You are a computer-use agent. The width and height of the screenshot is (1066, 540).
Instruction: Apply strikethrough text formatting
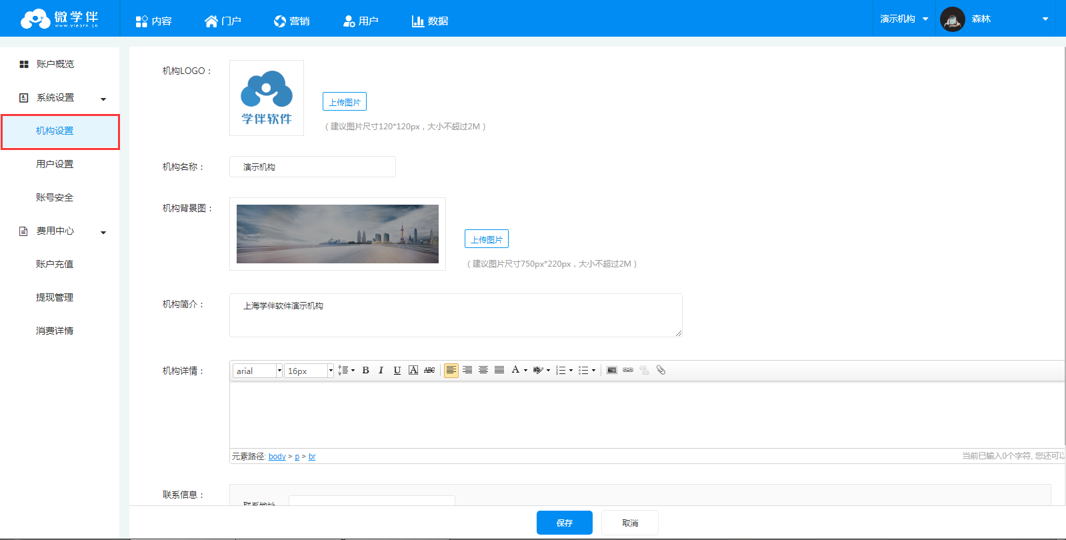[429, 370]
